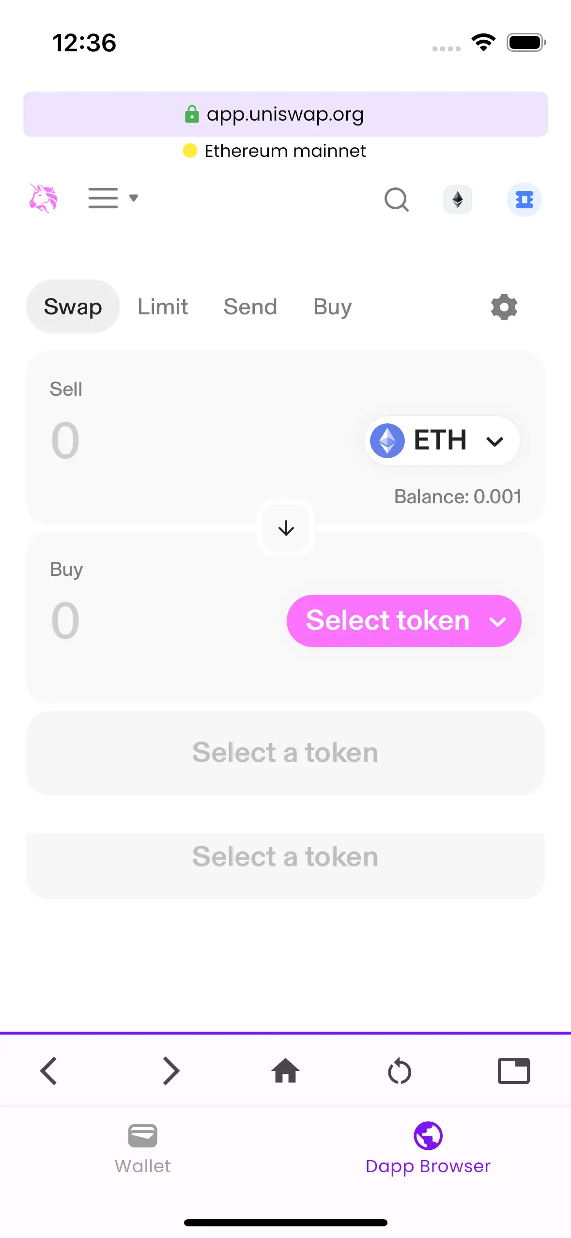
Task: Open swap settings gear
Action: [x=504, y=307]
